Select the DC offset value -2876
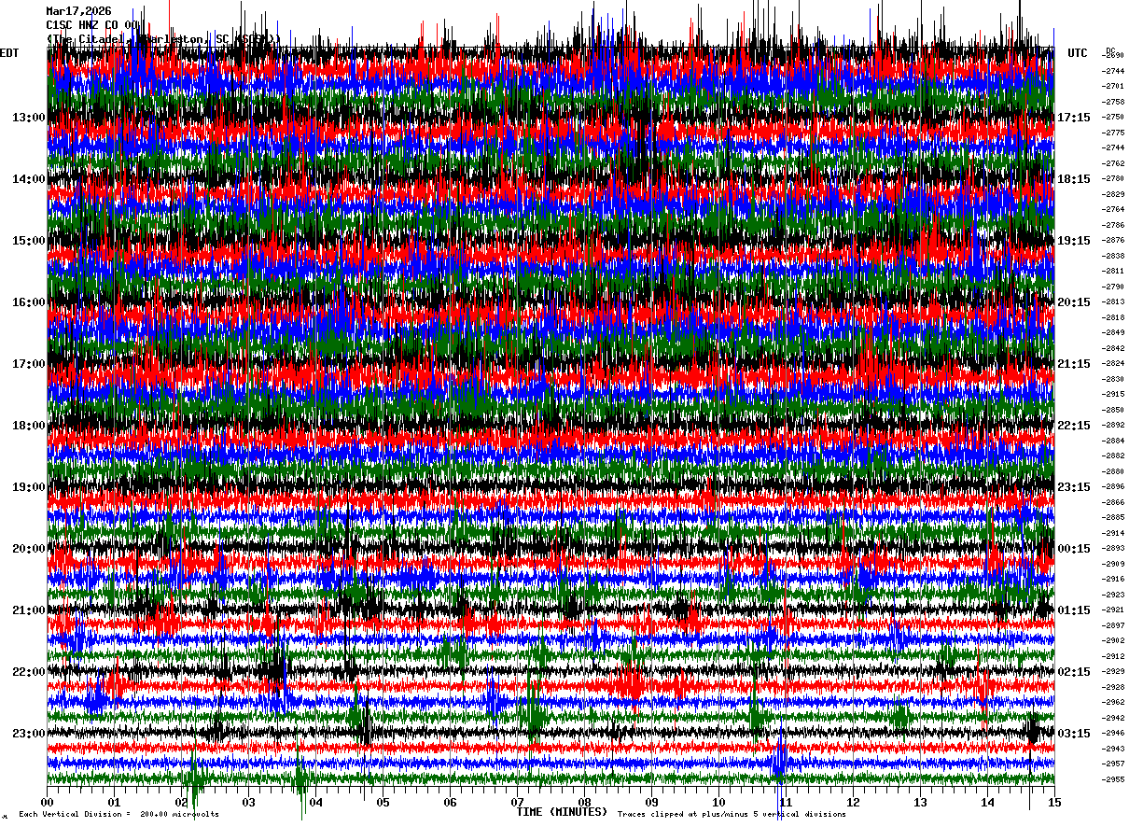 pyautogui.click(x=1114, y=241)
